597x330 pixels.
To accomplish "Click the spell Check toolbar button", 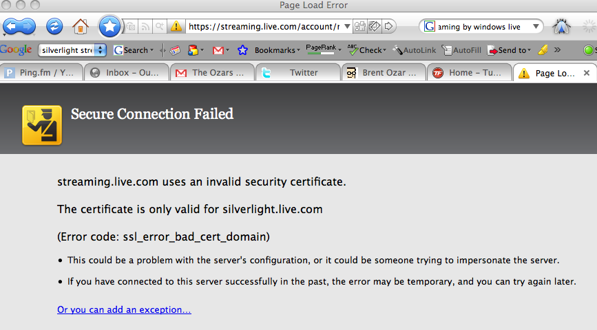I will 365,49.
